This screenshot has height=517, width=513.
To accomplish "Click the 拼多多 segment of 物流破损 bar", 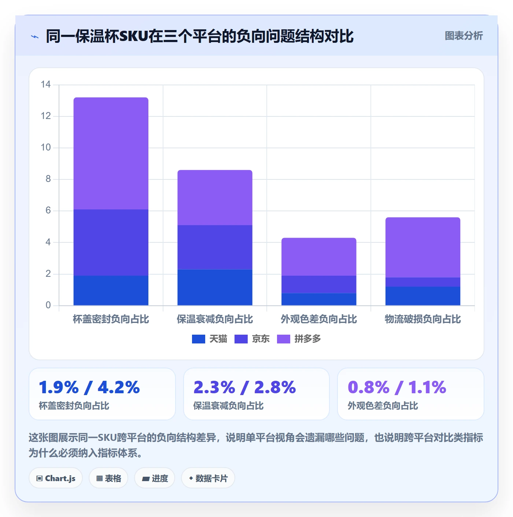I will pos(423,248).
